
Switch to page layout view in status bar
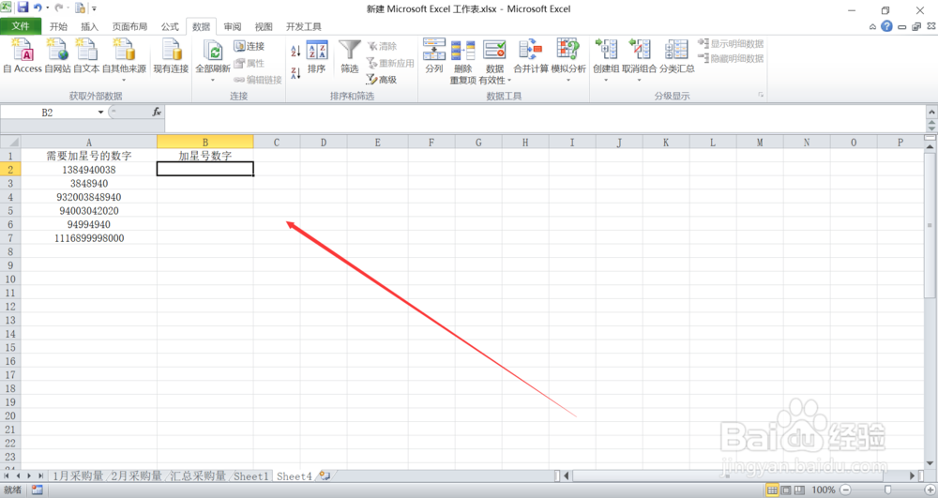(x=785, y=490)
